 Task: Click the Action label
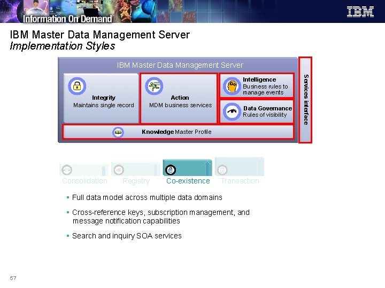(x=180, y=98)
